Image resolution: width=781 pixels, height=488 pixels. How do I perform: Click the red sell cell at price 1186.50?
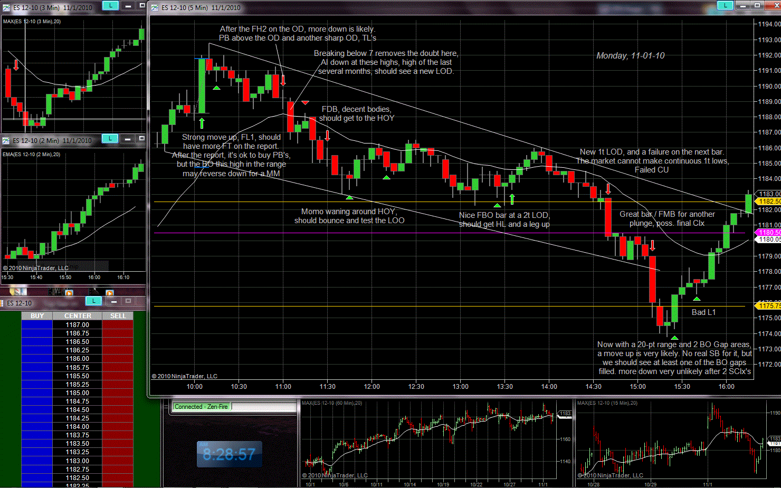tap(118, 342)
